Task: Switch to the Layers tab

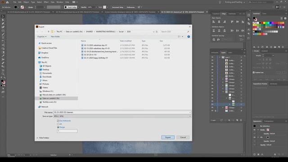Action: (x=223, y=53)
